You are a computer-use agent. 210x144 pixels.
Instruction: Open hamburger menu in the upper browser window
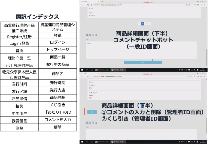click(205, 5)
